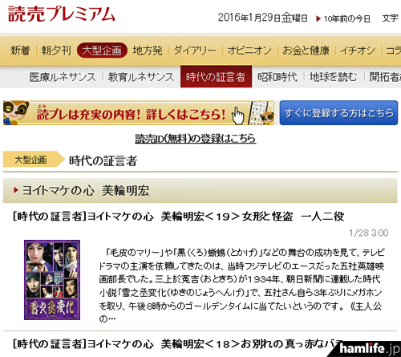Click 読売ID(無料)の登録はこちら link
Image resolution: width=401 pixels, height=357 pixels.
coord(196,139)
